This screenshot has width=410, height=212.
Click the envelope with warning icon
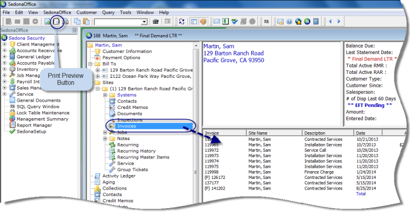click(x=280, y=21)
